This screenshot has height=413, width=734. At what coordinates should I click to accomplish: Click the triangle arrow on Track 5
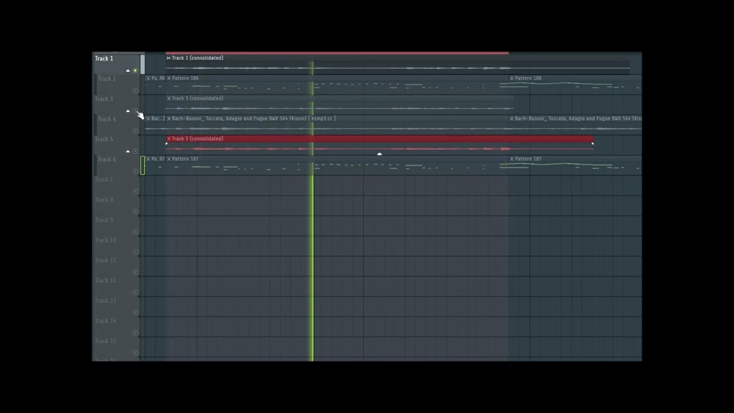coord(128,151)
